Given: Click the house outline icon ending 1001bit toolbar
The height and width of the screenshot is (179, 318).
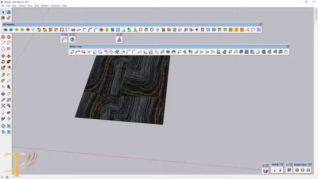Looking at the screenshot, I should tap(286, 52).
